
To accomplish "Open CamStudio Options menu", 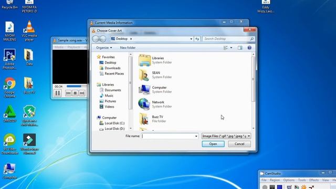I will [289, 180].
